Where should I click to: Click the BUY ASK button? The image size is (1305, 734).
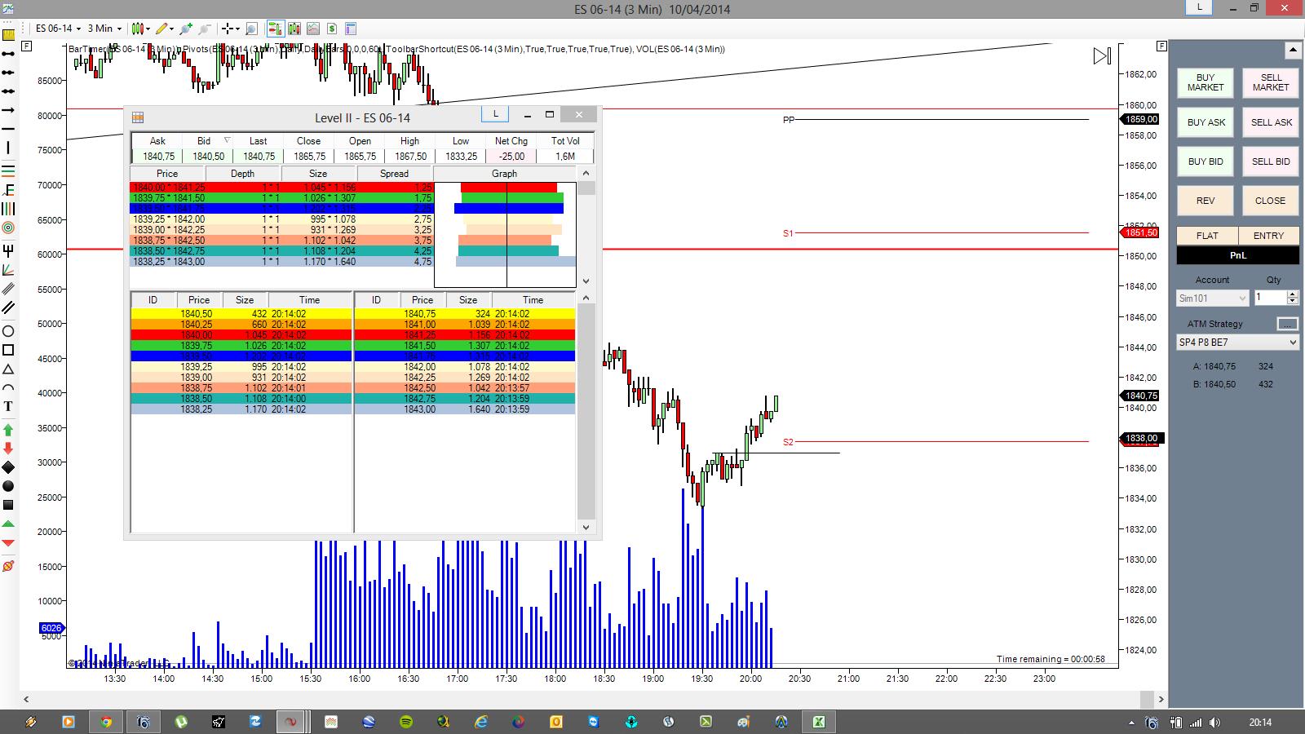click(1205, 122)
